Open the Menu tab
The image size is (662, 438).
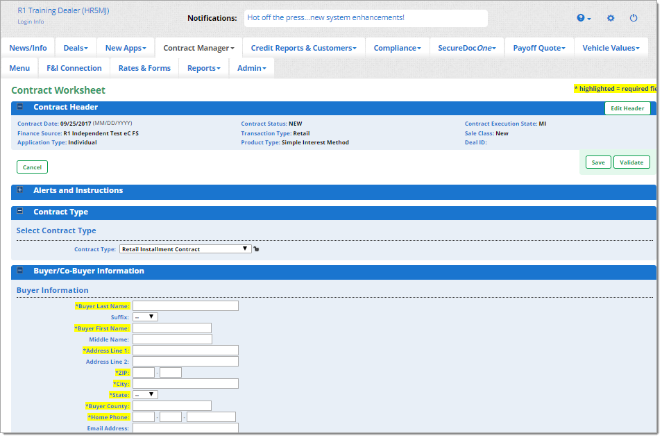19,68
